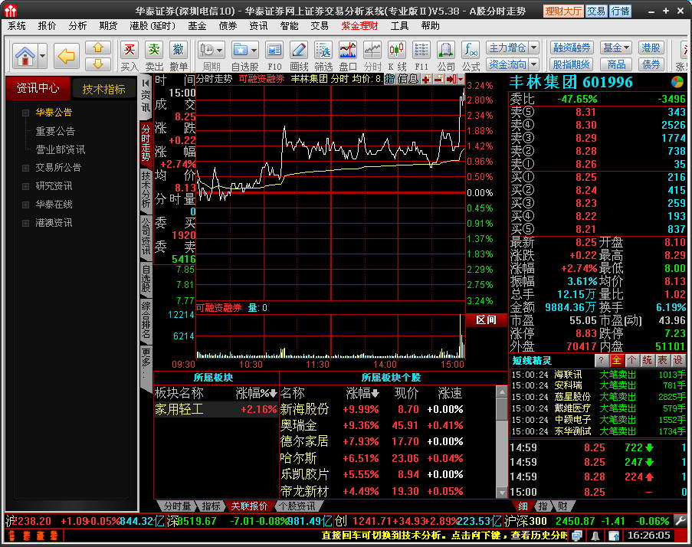Click the 指 indicator badge above chart
This screenshot has width=692, height=547.
click(389, 79)
